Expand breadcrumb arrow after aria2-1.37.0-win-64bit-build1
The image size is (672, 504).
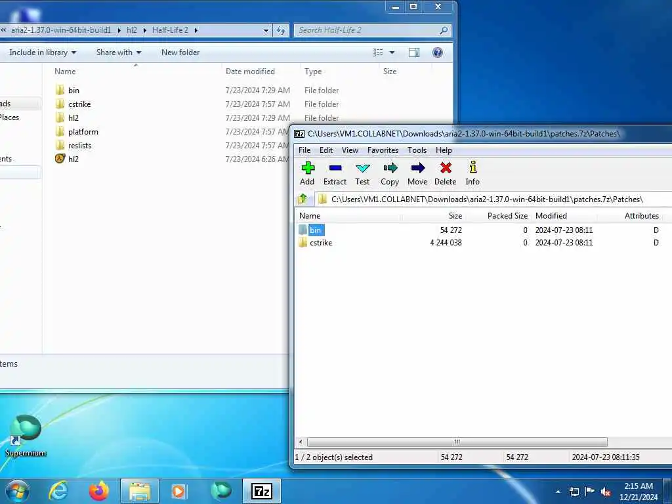[x=119, y=30]
